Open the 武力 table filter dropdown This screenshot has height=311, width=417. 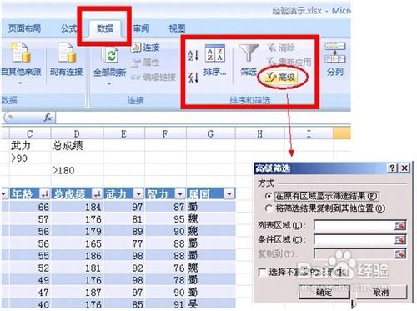click(138, 194)
